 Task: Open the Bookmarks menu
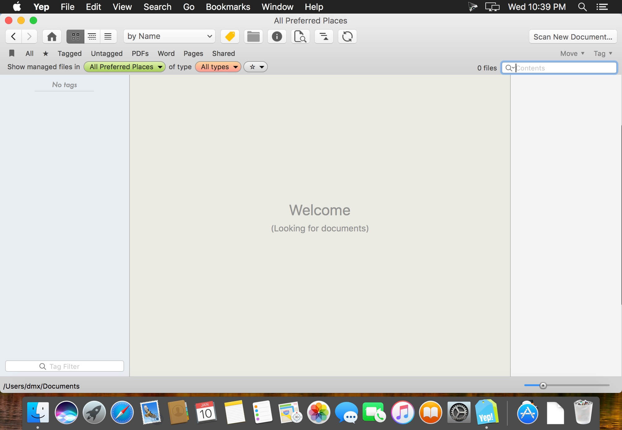coord(228,7)
